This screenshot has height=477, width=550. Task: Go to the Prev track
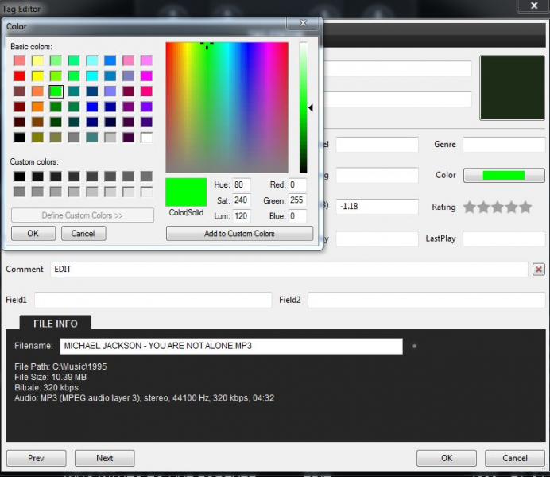36,458
